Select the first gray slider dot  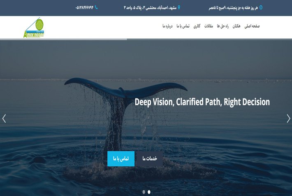[x=144, y=192]
